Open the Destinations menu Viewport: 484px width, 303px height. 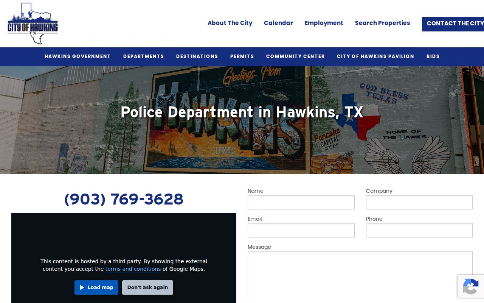pyautogui.click(x=197, y=56)
